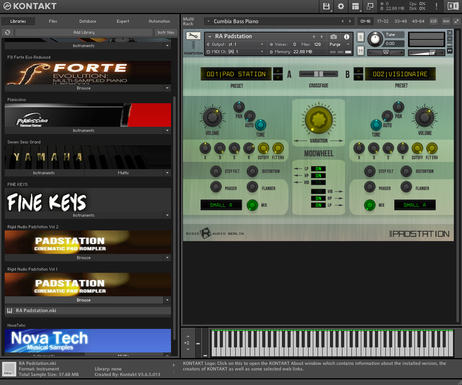Click the Add Library button
The width and height of the screenshot is (462, 385).
[84, 33]
